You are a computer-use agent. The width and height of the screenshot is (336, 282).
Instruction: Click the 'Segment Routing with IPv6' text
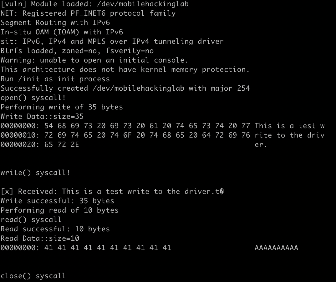[55, 23]
